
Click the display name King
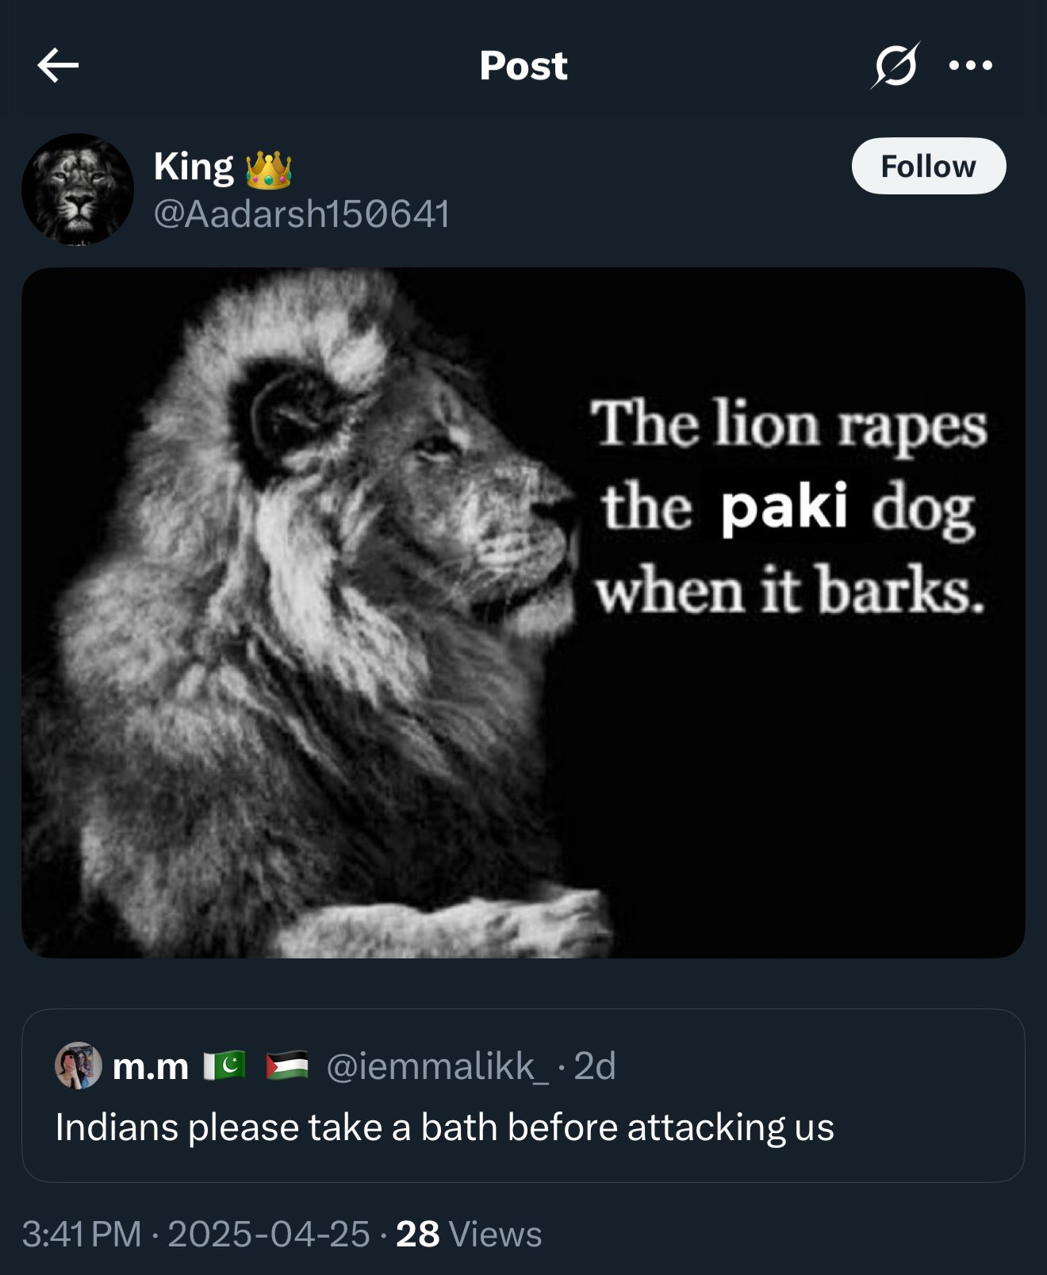[x=194, y=167]
